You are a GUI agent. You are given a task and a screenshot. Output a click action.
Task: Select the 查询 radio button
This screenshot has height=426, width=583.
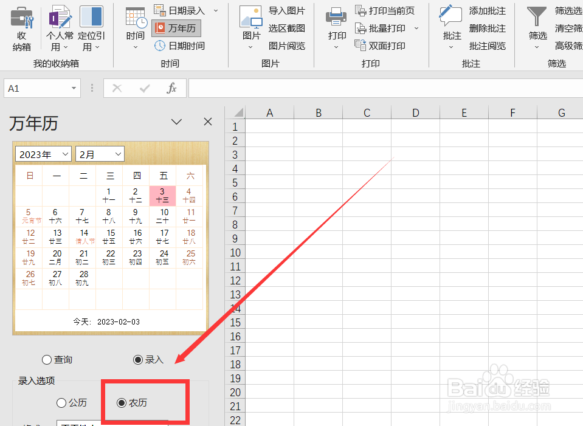click(x=47, y=360)
